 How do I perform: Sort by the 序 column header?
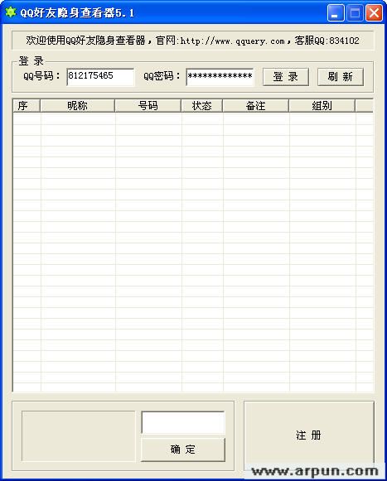coord(27,106)
